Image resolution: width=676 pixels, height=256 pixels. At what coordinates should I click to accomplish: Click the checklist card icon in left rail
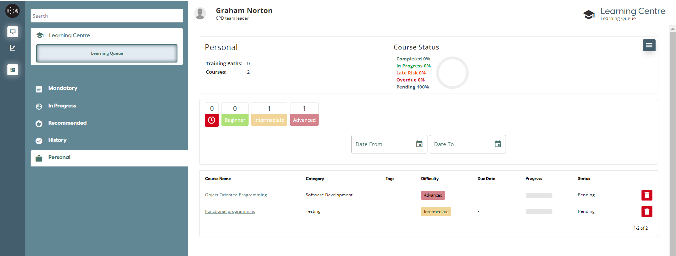point(13,70)
